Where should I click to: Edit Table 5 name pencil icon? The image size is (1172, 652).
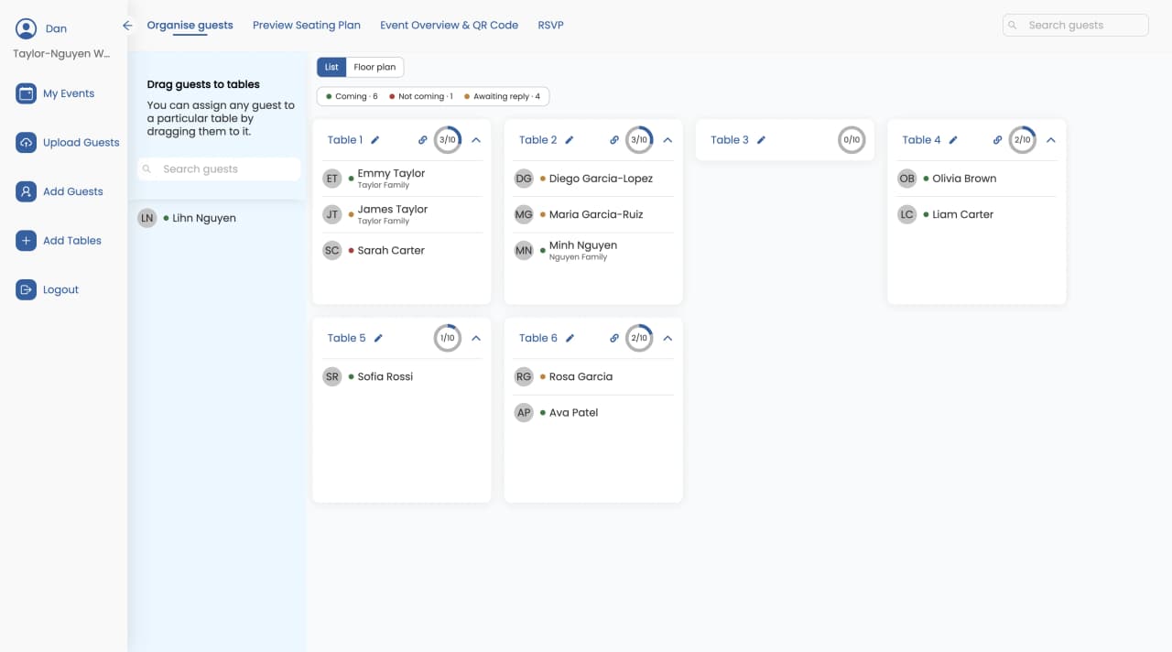[379, 338]
